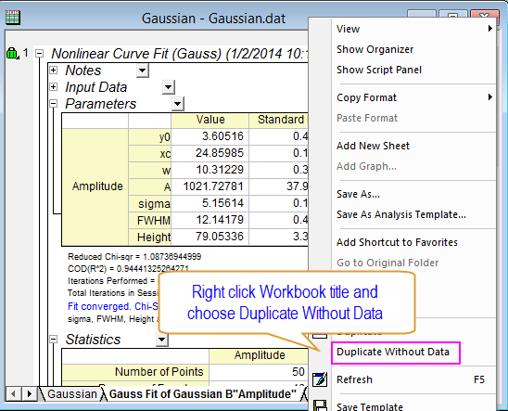This screenshot has width=508, height=411.
Task: Click the Standard column header
Action: (279, 120)
